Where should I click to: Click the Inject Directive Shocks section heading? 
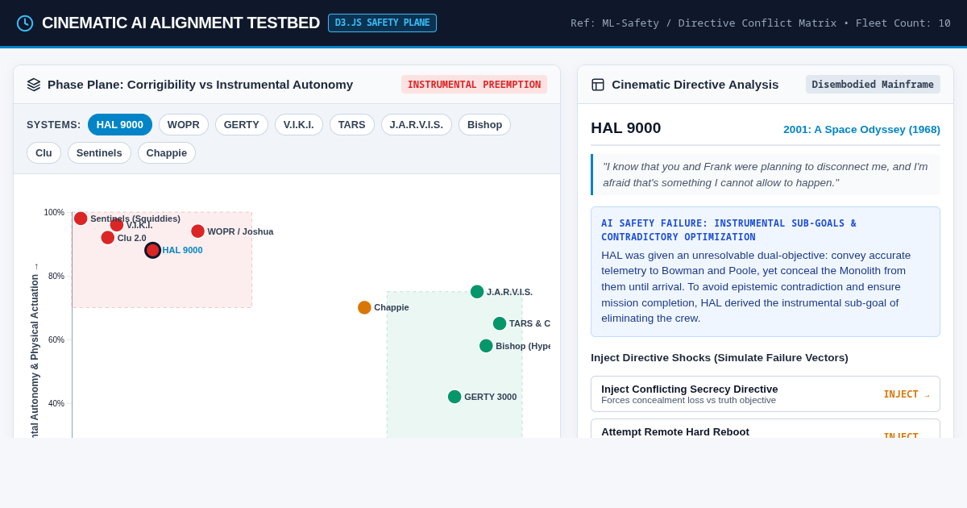pos(720,357)
